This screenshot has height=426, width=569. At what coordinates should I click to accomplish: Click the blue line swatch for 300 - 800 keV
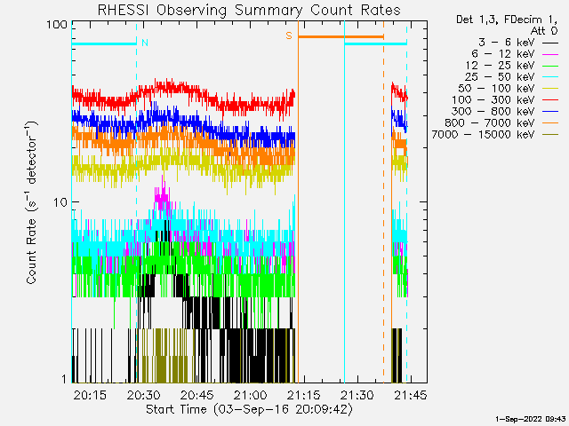click(550, 112)
